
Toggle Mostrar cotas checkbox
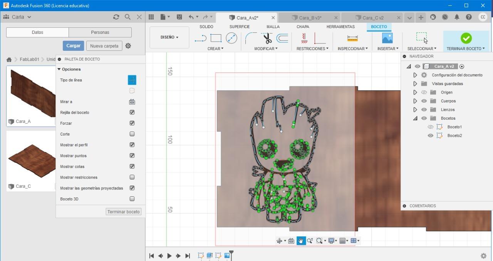(x=132, y=166)
